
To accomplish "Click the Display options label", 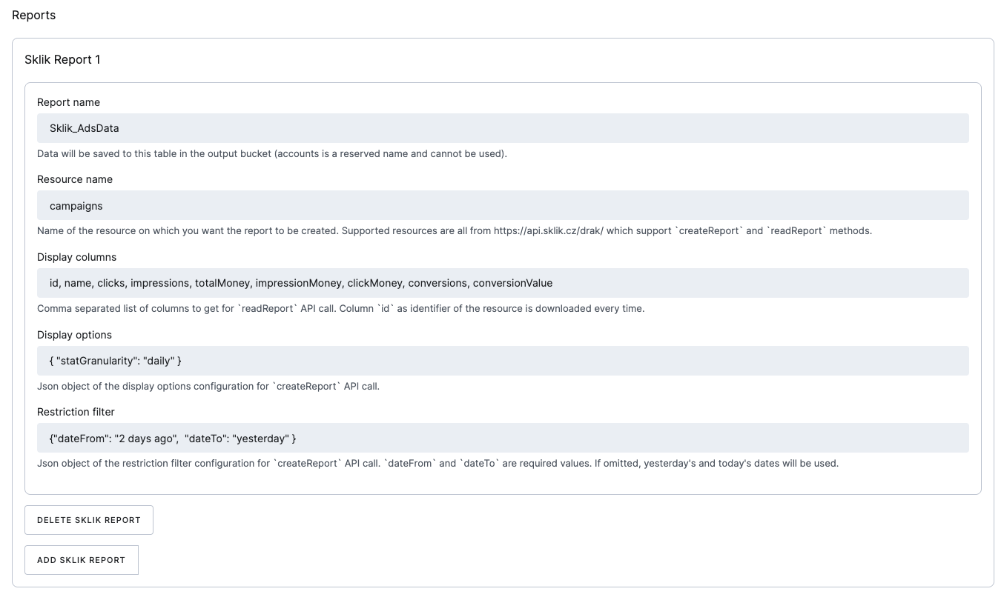I will (74, 335).
